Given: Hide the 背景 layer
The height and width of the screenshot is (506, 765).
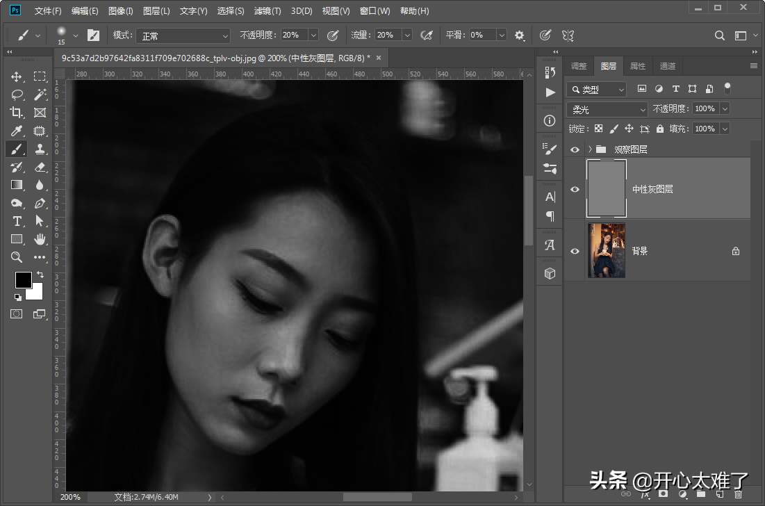Looking at the screenshot, I should 575,251.
